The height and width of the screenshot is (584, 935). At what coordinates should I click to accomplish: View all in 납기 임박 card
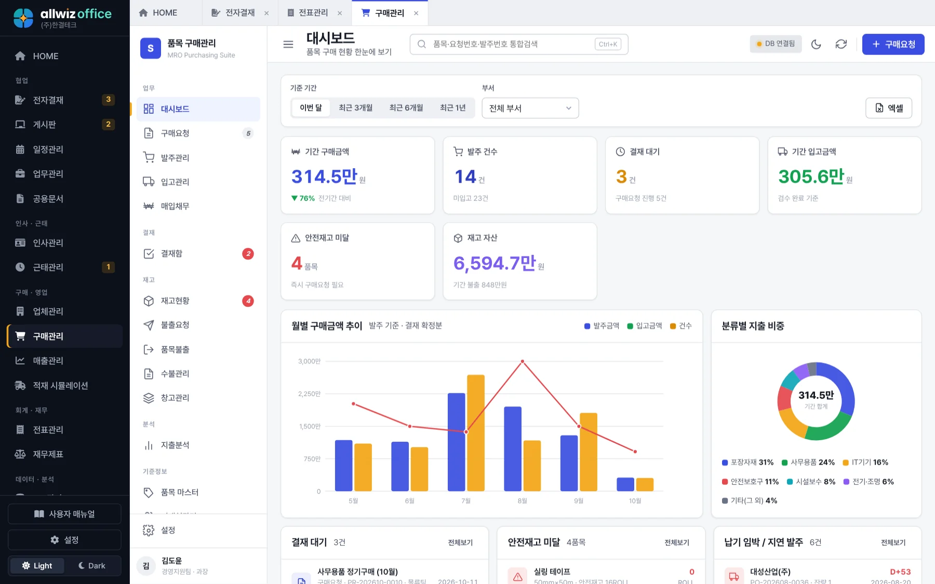pyautogui.click(x=893, y=542)
